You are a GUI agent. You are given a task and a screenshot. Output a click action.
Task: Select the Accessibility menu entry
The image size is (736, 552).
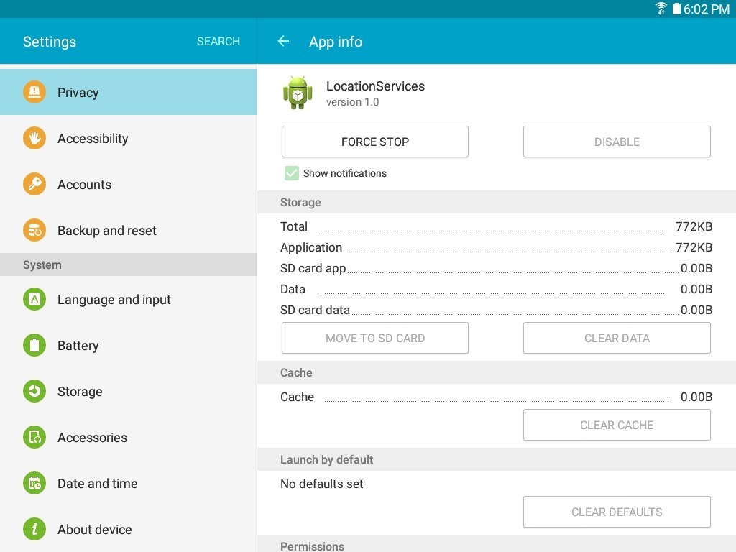(x=129, y=139)
